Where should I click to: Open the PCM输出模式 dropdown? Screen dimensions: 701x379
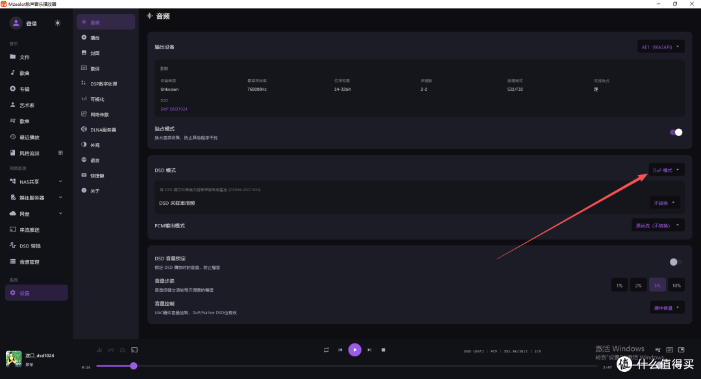coord(658,225)
